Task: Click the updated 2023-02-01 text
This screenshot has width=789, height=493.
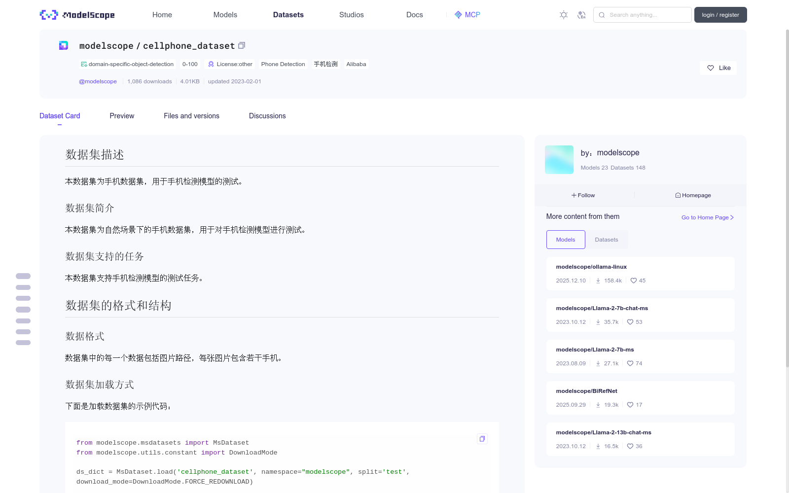Action: (x=235, y=81)
